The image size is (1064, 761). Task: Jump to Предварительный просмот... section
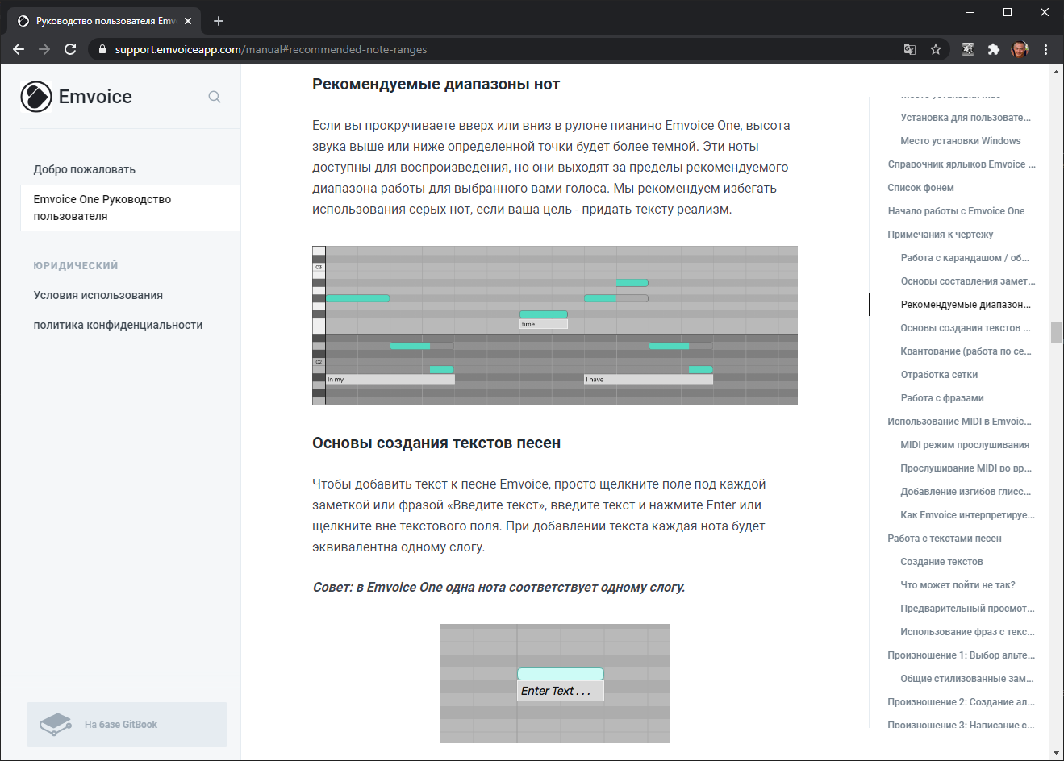click(967, 609)
